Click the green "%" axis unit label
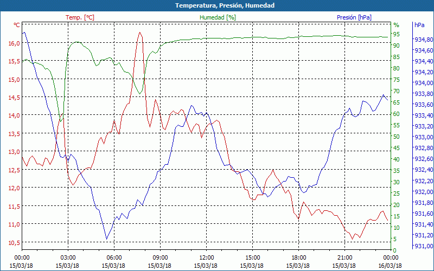The height and width of the screenshot is (271, 434). tap(397, 25)
